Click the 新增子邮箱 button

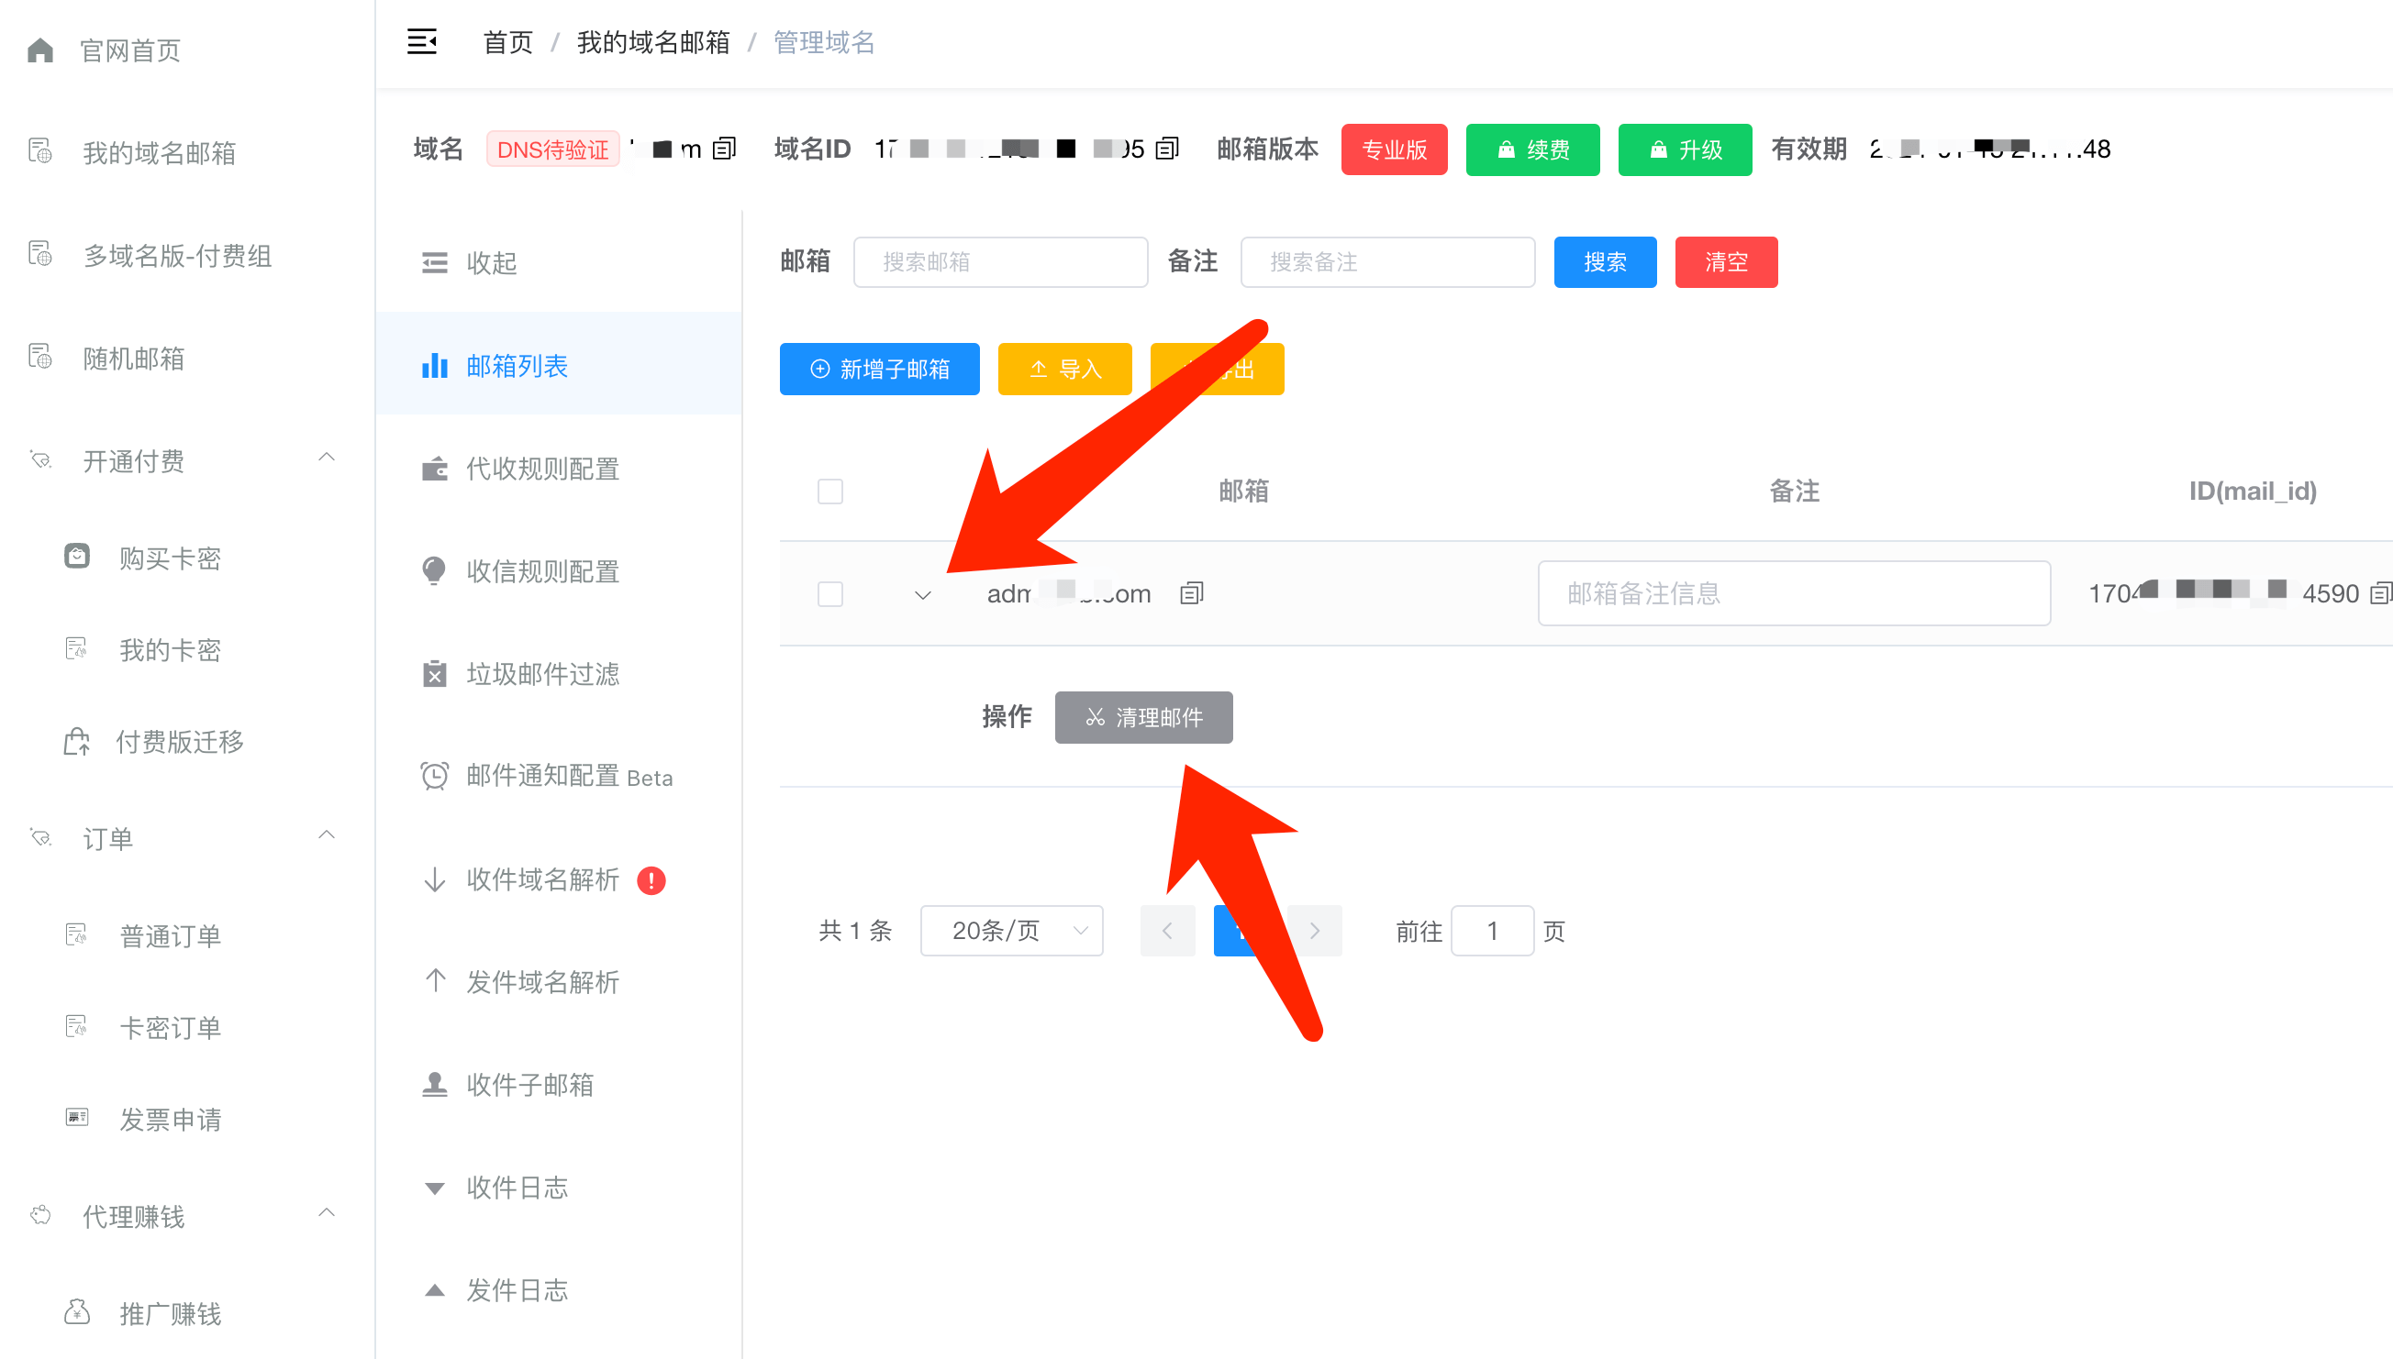tap(880, 370)
